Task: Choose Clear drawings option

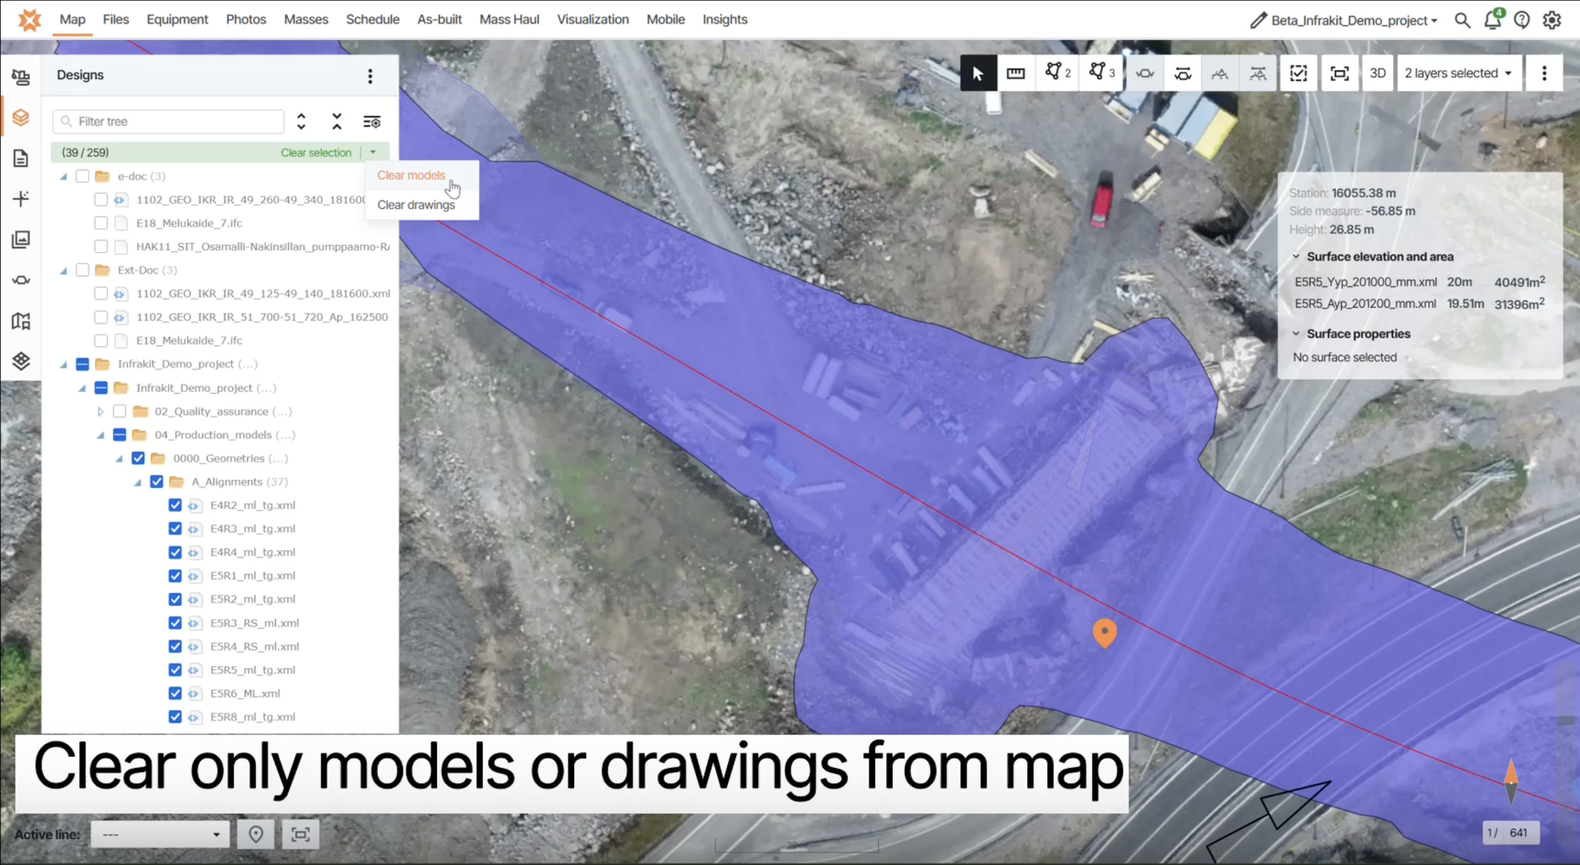Action: [416, 205]
